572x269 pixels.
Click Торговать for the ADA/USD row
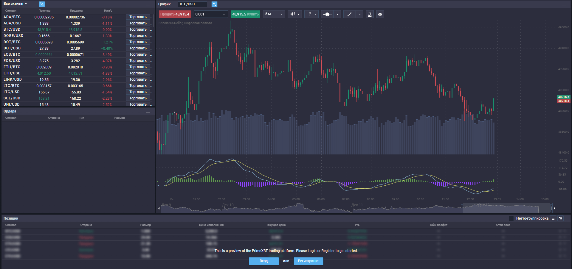[x=138, y=23]
